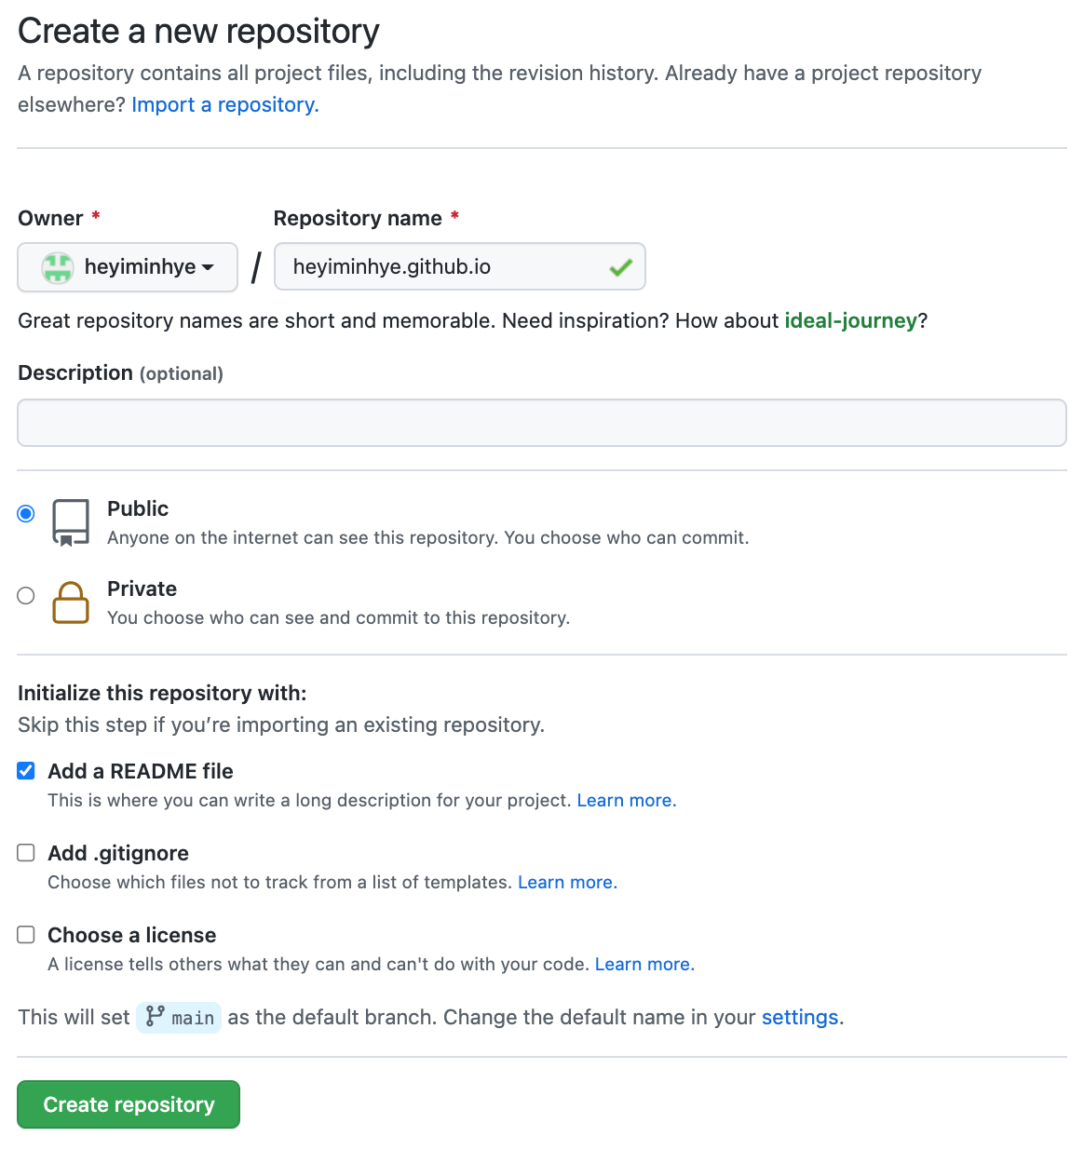Viewport: 1084px width, 1164px height.
Task: Use the ideal-journey name suggestion
Action: click(850, 320)
